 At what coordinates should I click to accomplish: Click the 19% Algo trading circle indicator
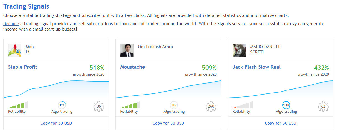click(x=62, y=105)
